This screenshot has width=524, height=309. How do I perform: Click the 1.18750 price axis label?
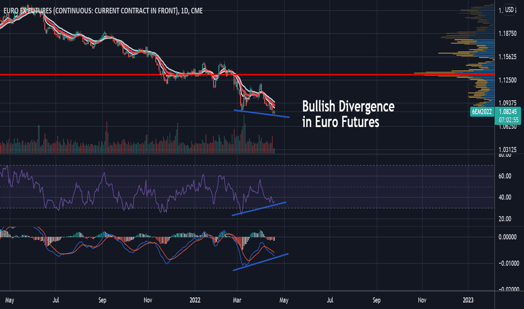(507, 33)
